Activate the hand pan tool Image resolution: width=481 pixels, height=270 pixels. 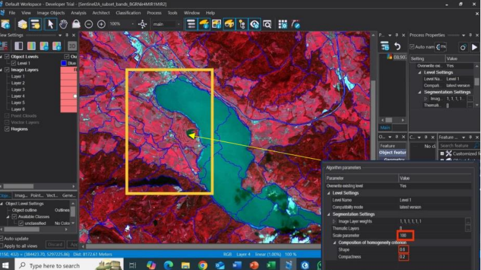click(x=64, y=24)
